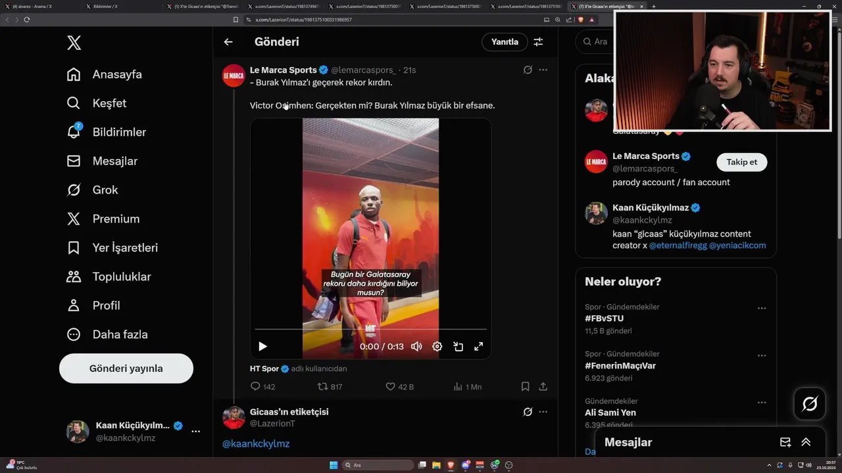
Task: Open the Windows Start menu
Action: coord(334,465)
